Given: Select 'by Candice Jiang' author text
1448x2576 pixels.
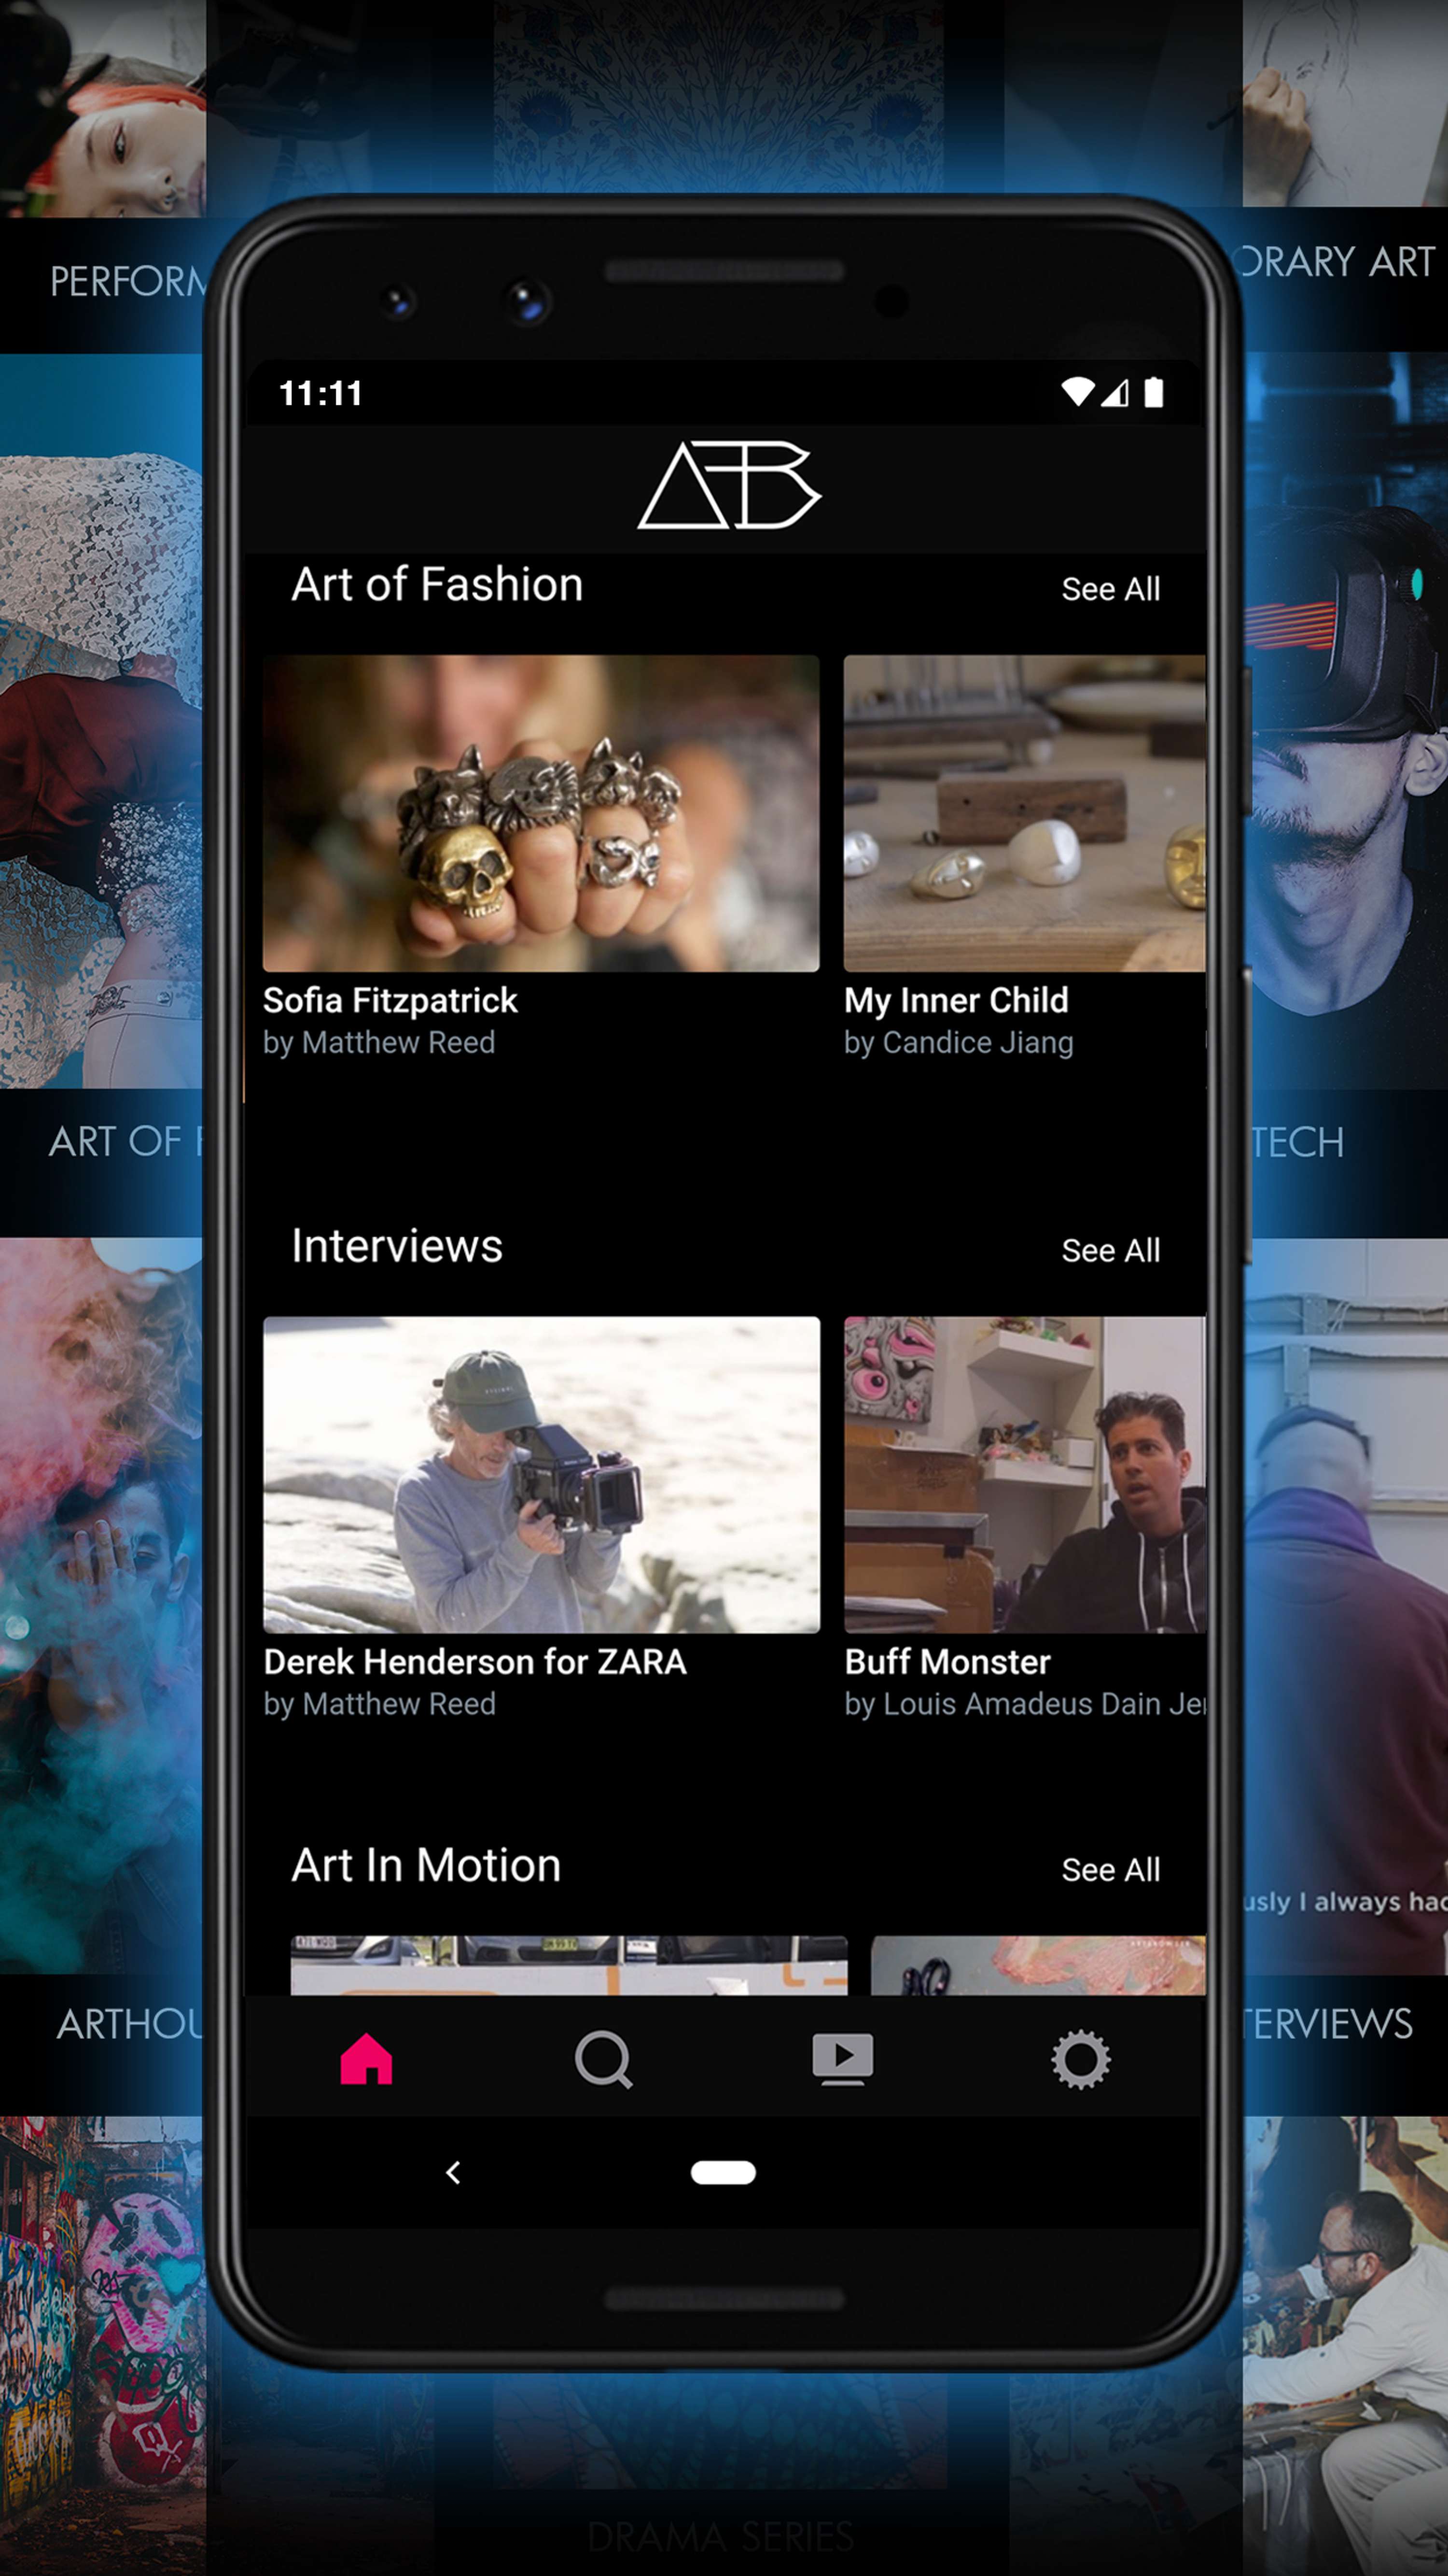Looking at the screenshot, I should click(959, 1042).
